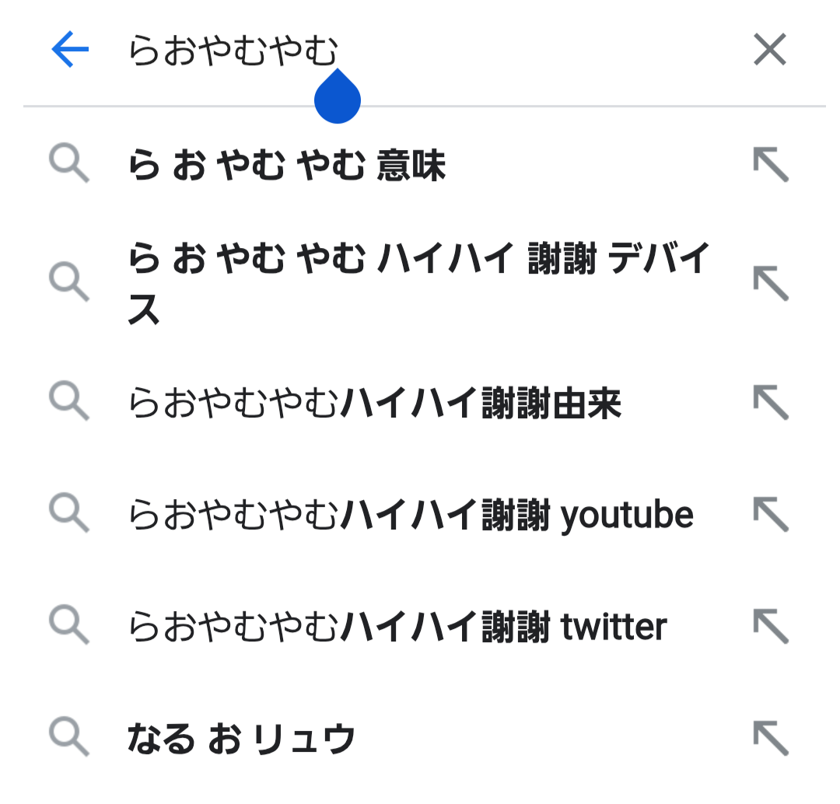The height and width of the screenshot is (804, 840).
Task: Click magnifier icon beside youtube suggestion
Action: tap(69, 513)
